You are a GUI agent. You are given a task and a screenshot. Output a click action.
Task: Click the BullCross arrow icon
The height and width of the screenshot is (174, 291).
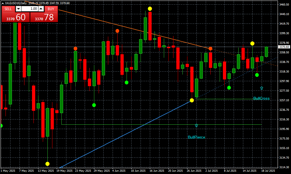[x=262, y=88]
